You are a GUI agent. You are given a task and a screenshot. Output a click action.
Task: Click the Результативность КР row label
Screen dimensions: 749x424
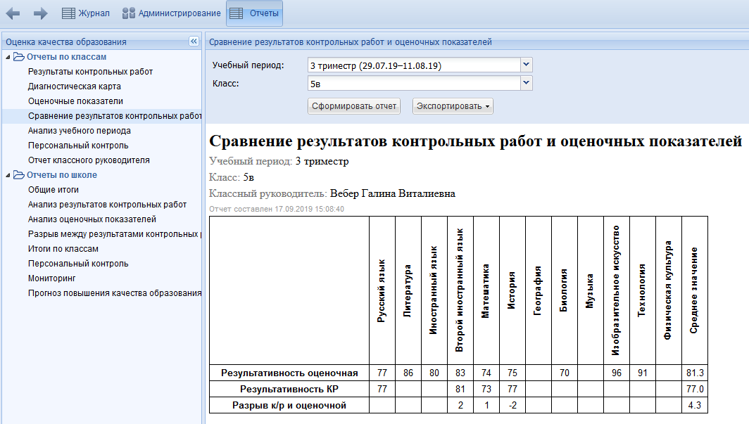289,389
